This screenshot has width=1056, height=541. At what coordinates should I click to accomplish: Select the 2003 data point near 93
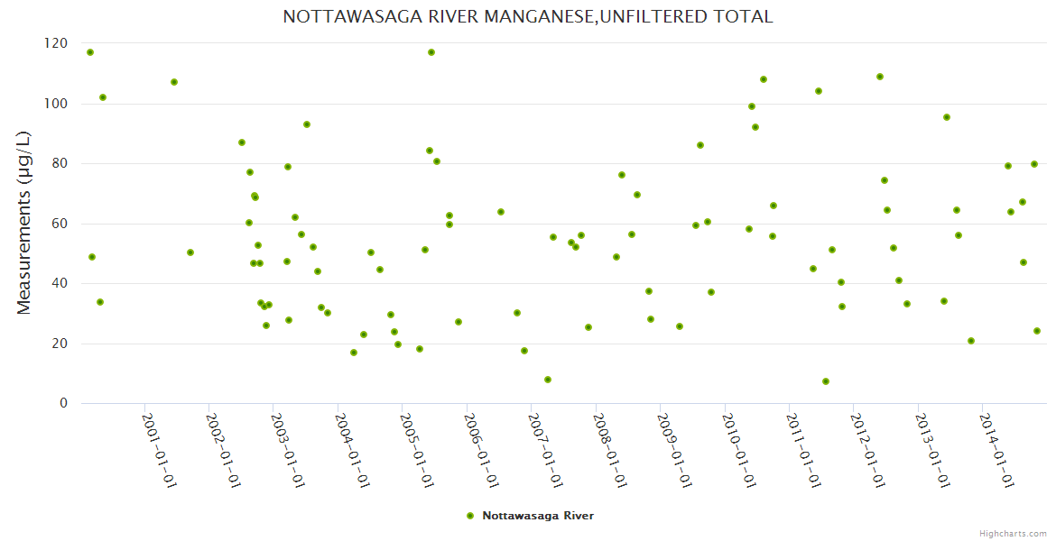tap(307, 124)
